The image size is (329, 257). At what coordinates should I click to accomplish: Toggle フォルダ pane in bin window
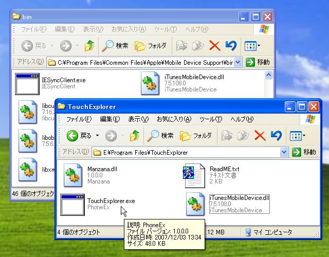point(151,46)
